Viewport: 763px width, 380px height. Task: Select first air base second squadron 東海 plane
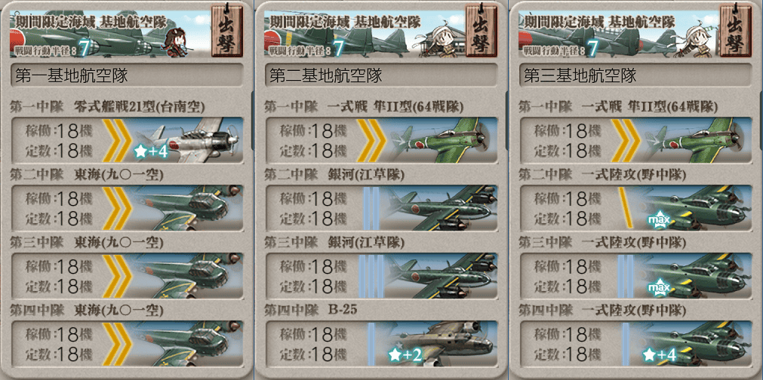pyautogui.click(x=187, y=208)
